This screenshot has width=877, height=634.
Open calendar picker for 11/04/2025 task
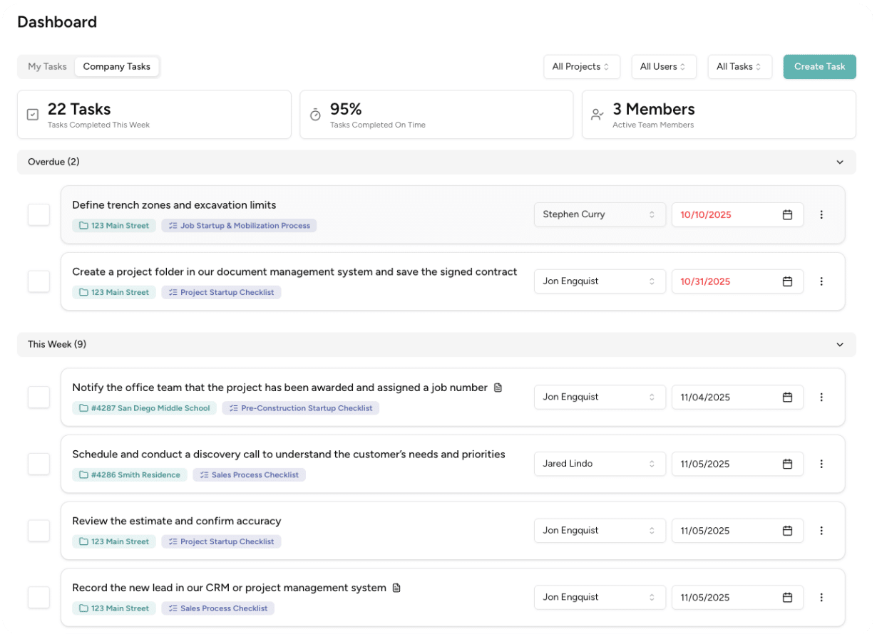coord(787,397)
